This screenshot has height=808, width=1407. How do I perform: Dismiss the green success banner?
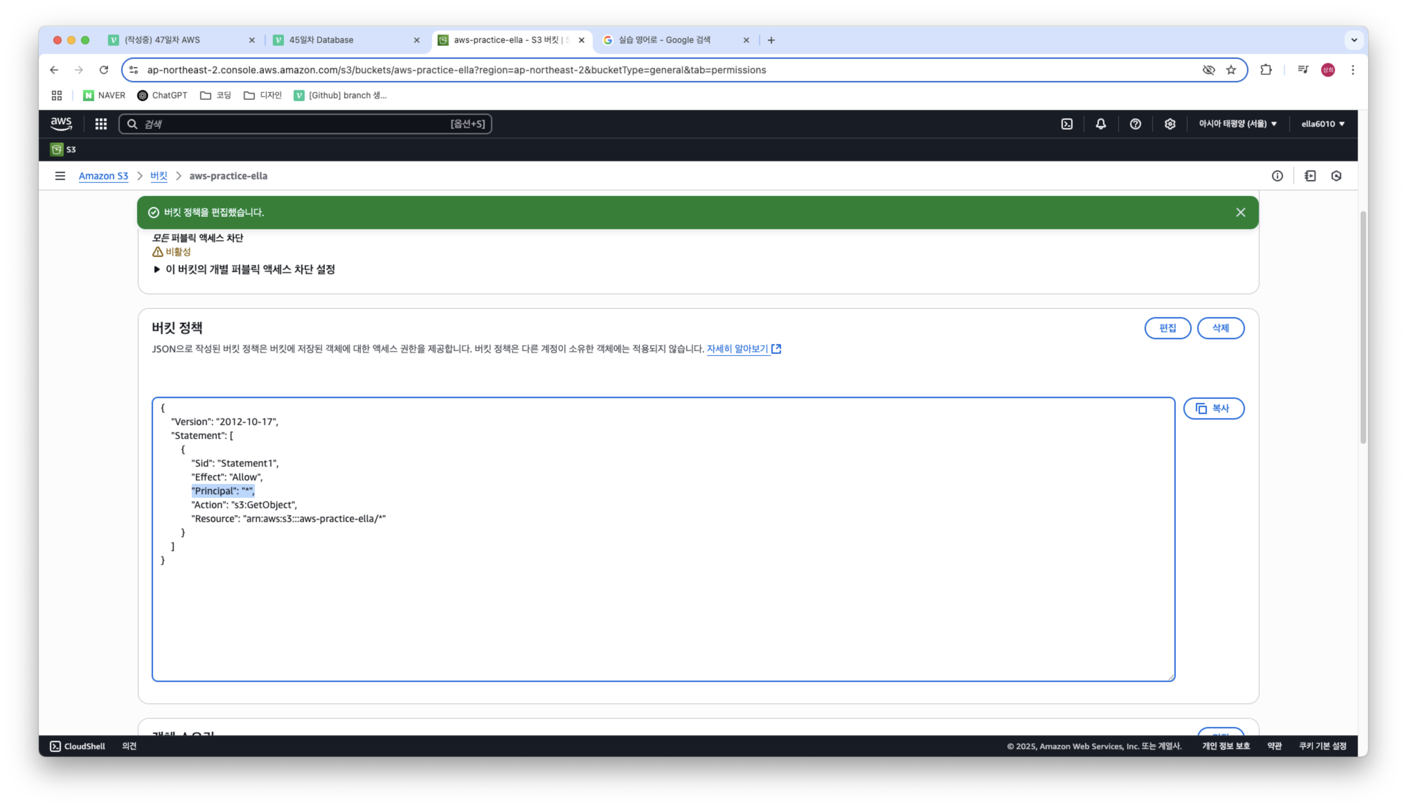point(1240,213)
